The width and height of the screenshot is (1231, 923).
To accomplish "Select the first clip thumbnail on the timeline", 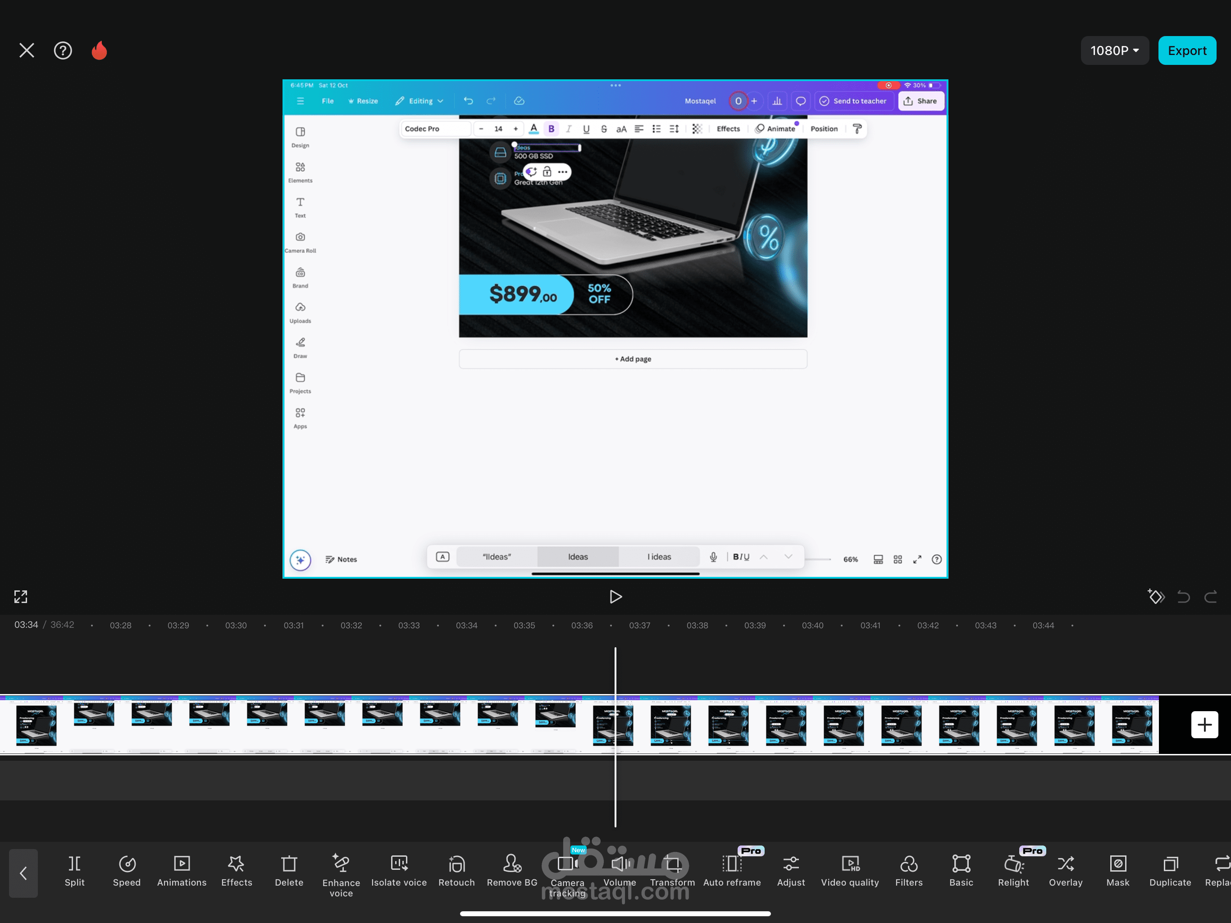I will tap(36, 725).
